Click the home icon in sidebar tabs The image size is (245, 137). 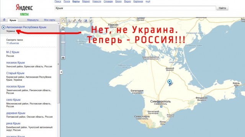(x=4, y=20)
